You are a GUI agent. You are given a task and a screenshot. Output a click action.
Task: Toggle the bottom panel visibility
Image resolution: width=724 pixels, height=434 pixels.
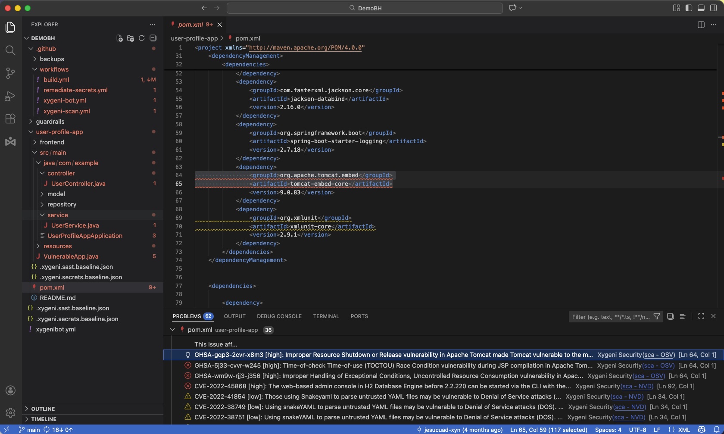pyautogui.click(x=701, y=8)
